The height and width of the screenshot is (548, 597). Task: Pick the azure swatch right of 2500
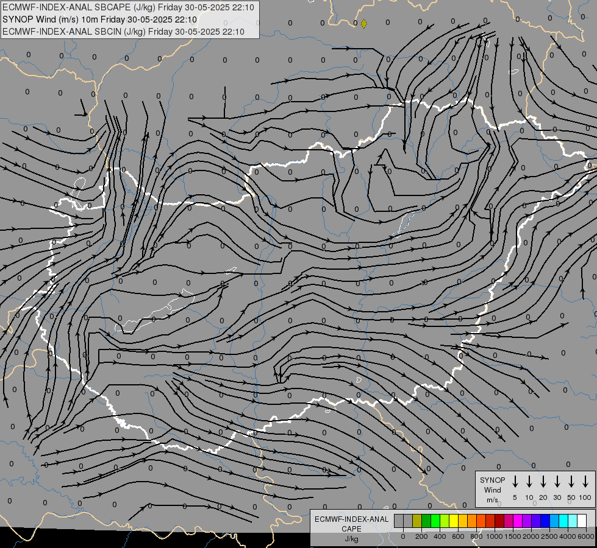pyautogui.click(x=554, y=521)
